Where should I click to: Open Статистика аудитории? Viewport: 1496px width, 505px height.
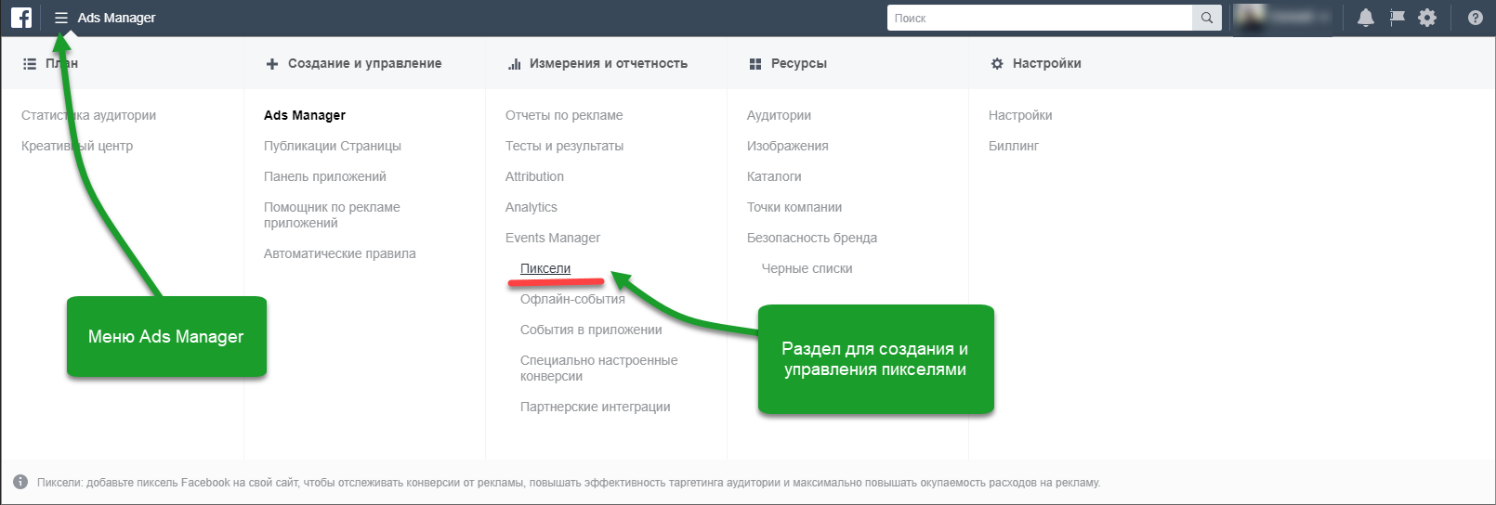pos(88,115)
